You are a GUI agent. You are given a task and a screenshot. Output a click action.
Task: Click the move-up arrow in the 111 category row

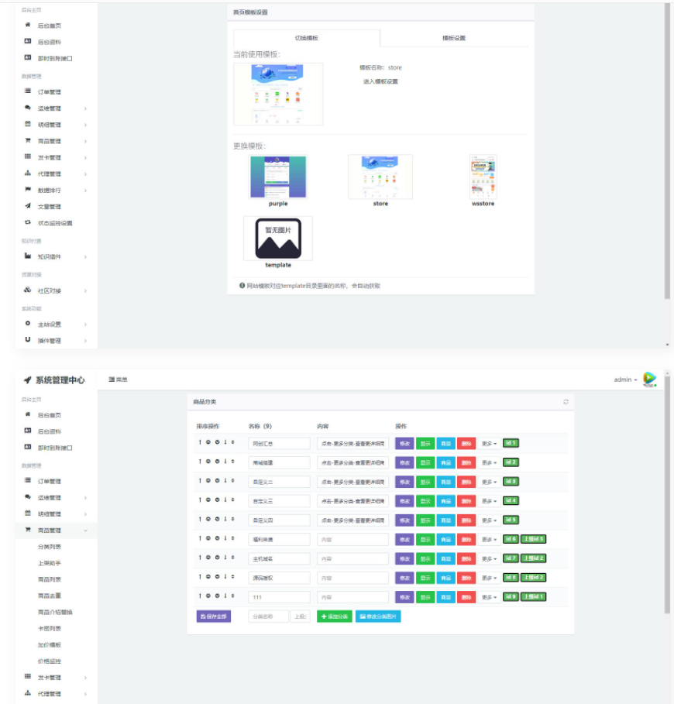point(200,596)
